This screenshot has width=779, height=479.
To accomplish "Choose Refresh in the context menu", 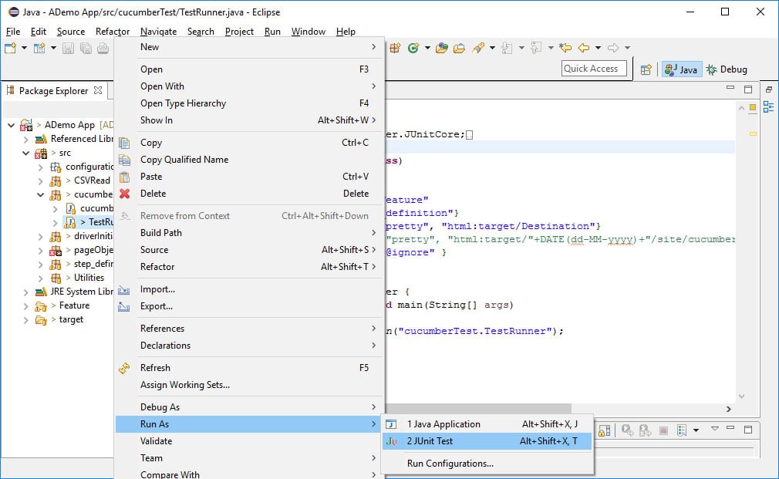I will tap(250, 368).
